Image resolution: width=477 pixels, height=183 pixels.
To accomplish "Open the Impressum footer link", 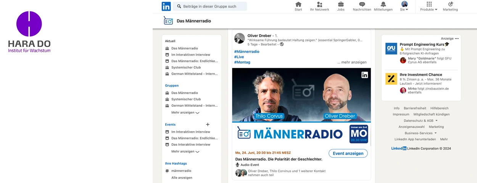I will point(401,114).
